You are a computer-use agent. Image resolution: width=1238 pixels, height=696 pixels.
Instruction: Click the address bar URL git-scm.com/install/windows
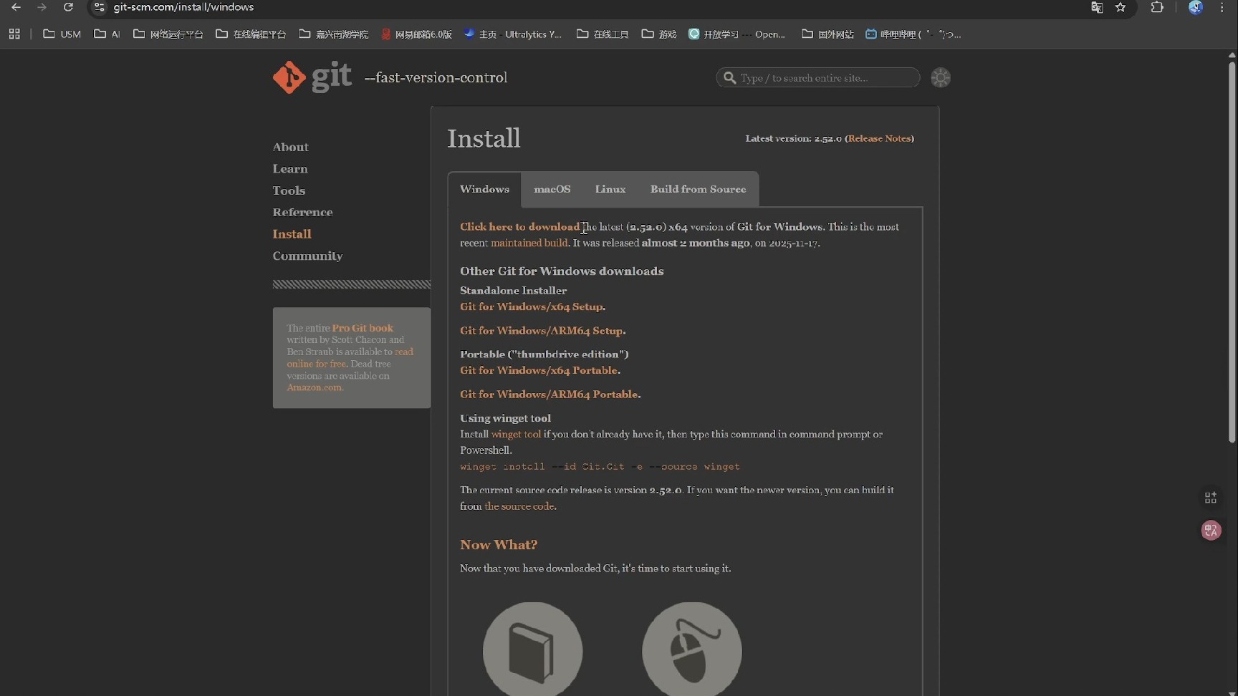point(183,7)
